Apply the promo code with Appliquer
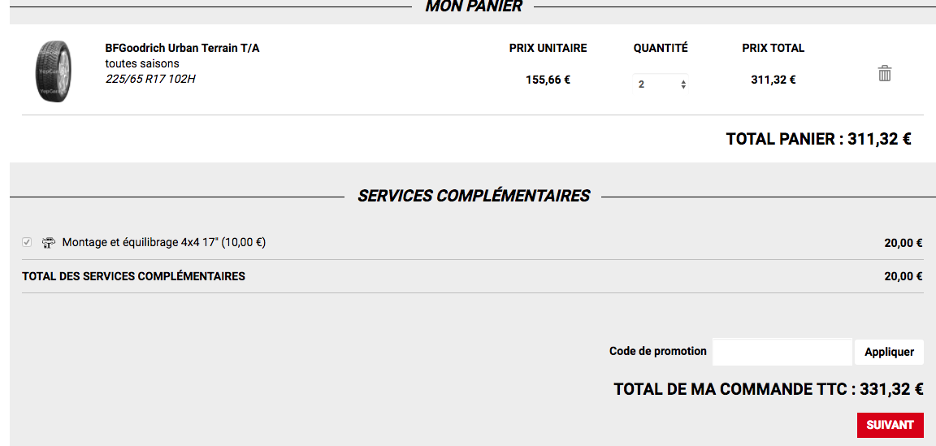This screenshot has height=446, width=936. tap(889, 352)
